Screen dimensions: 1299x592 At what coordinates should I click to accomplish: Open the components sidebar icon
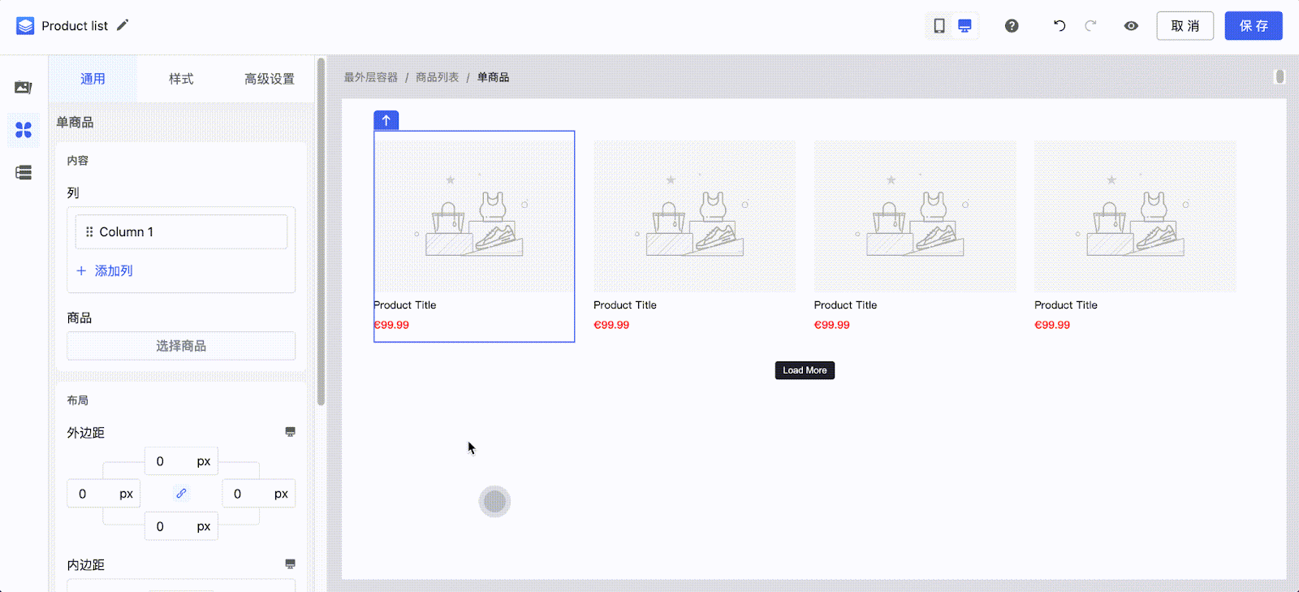(x=24, y=130)
